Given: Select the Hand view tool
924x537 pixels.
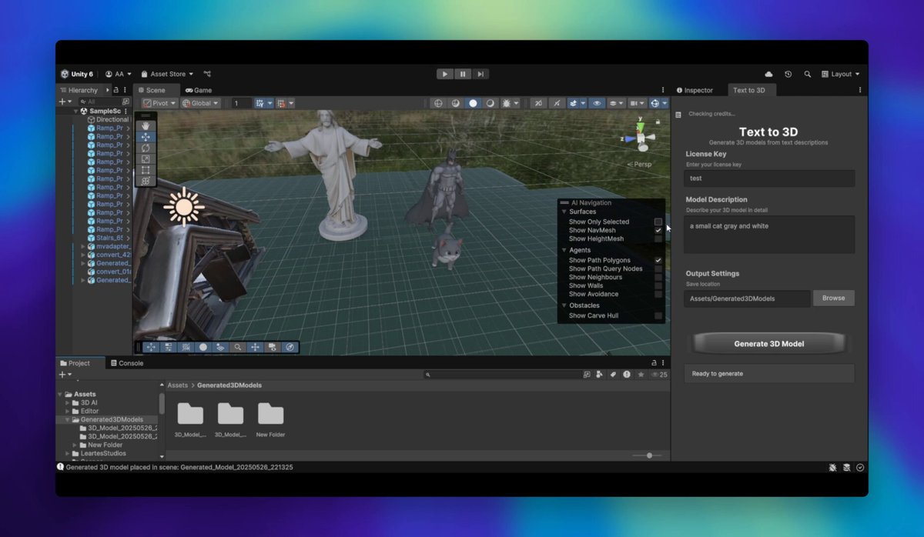Looking at the screenshot, I should pyautogui.click(x=146, y=126).
